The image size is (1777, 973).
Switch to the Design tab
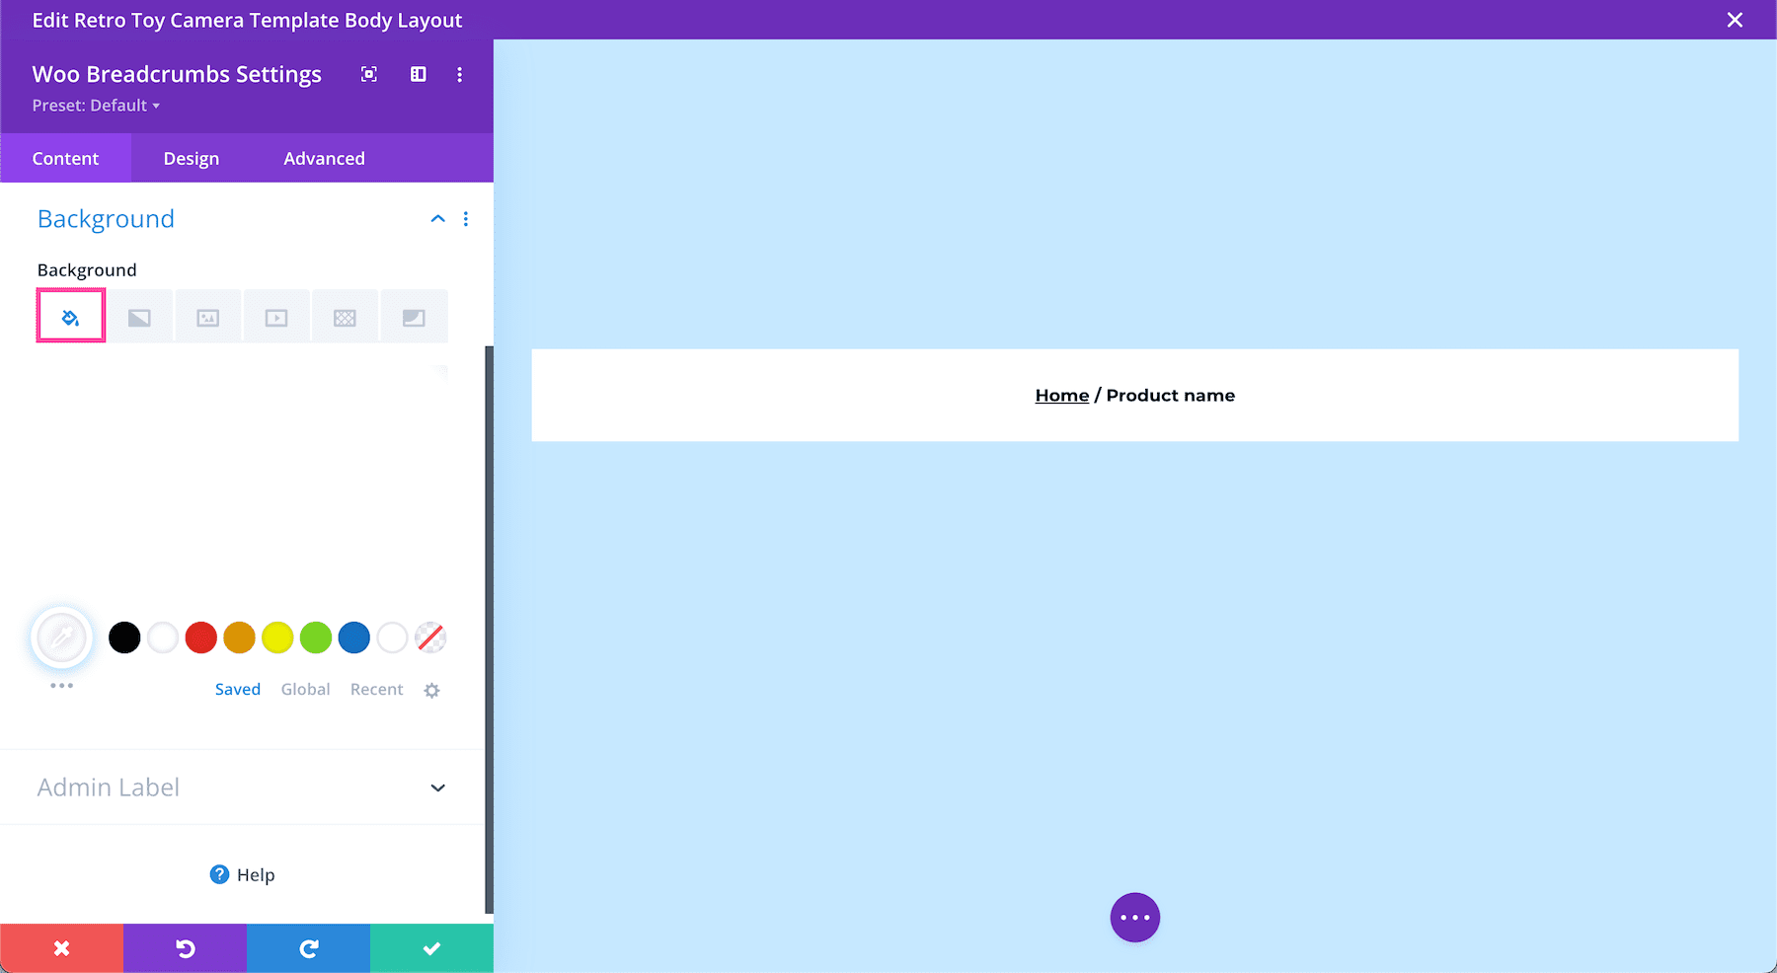click(x=191, y=158)
